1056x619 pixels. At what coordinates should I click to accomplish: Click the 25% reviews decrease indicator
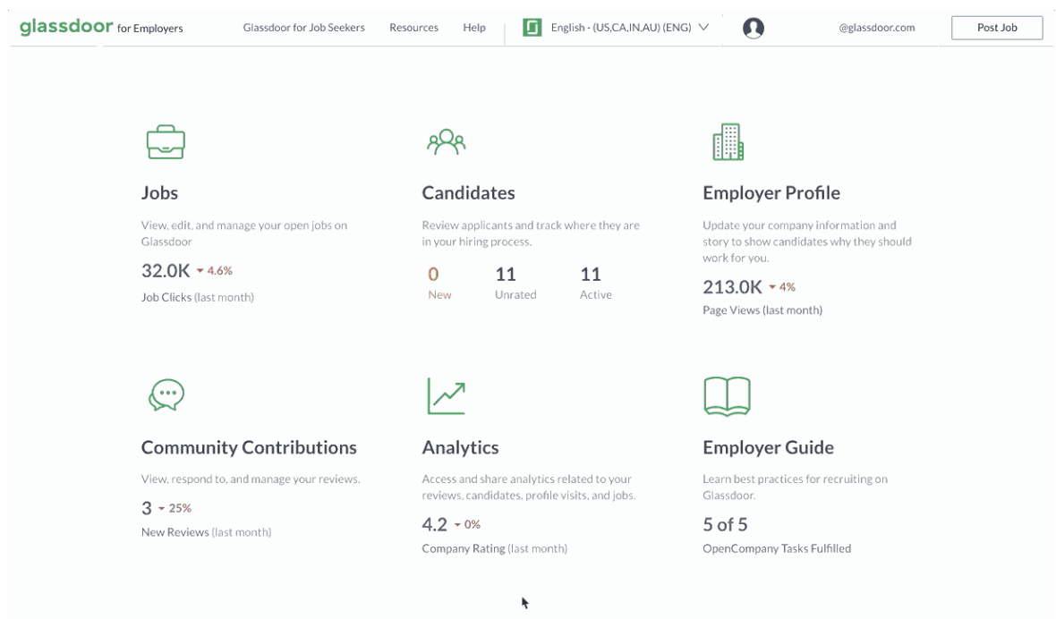tap(175, 508)
